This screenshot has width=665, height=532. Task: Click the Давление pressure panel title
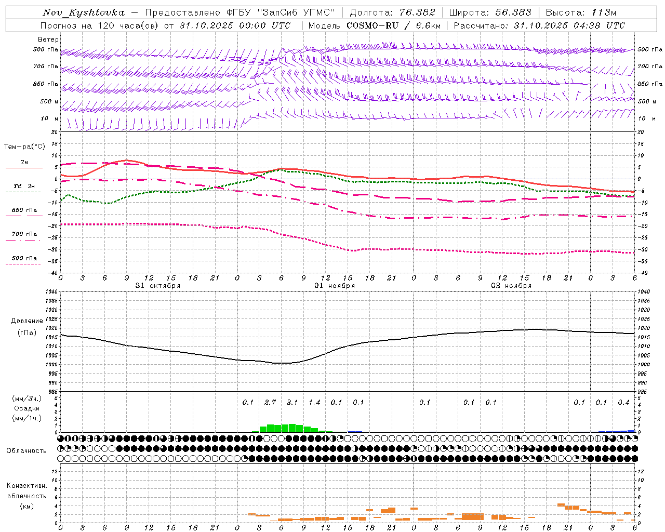pos(27,321)
